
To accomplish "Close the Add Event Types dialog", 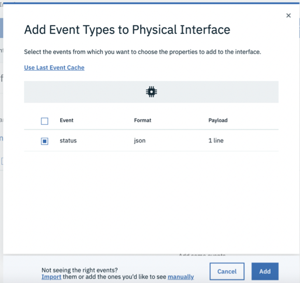I will pyautogui.click(x=288, y=15).
